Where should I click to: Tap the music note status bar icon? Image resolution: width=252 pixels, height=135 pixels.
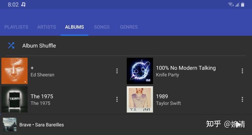click(x=23, y=5)
